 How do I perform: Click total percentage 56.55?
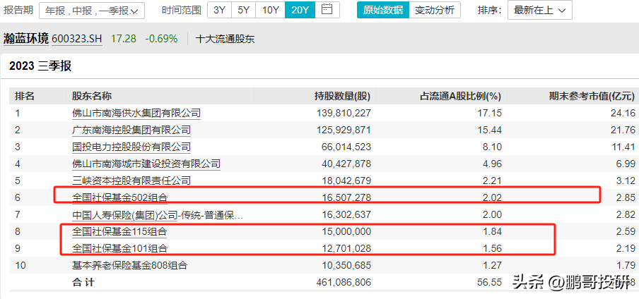(x=491, y=282)
